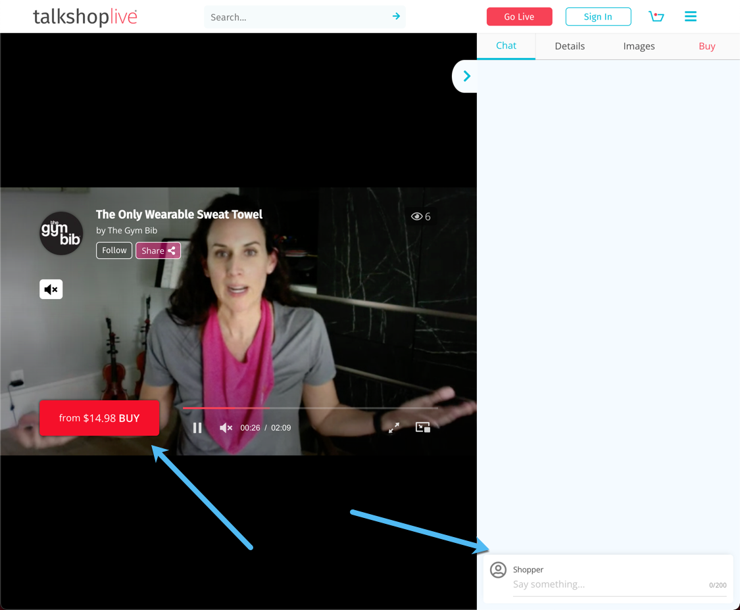The height and width of the screenshot is (610, 740).
Task: Open the Buy tab
Action: (x=706, y=45)
